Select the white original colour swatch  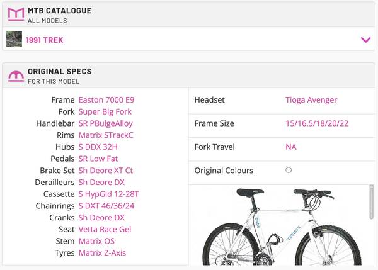[x=289, y=170]
